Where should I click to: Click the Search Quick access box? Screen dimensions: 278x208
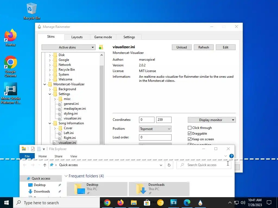(204, 165)
